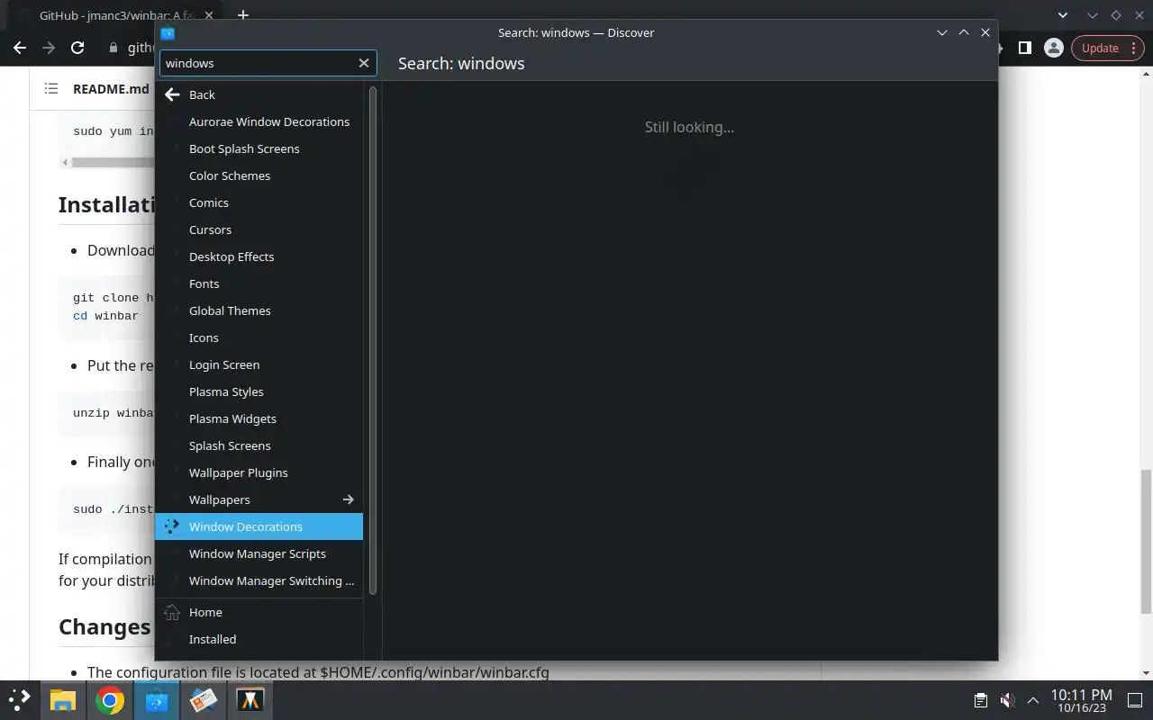
Task: Select highlighted Window Decorations category
Action: 259,526
